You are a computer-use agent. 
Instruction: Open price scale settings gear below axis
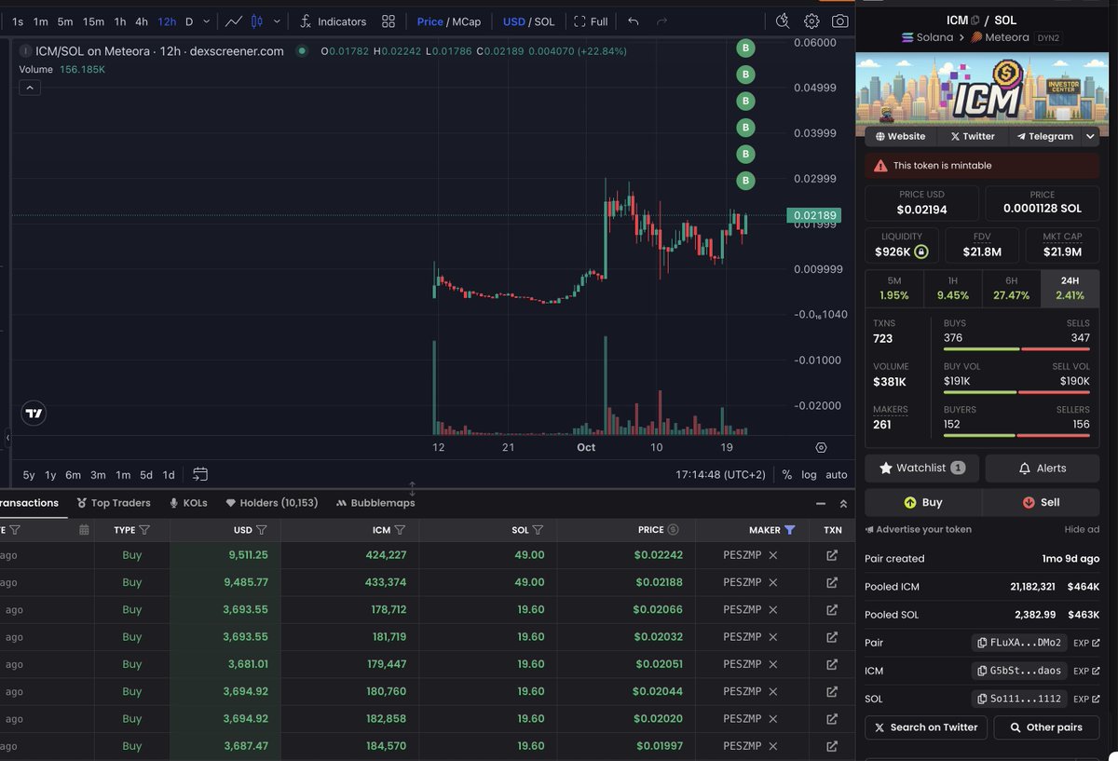[821, 448]
